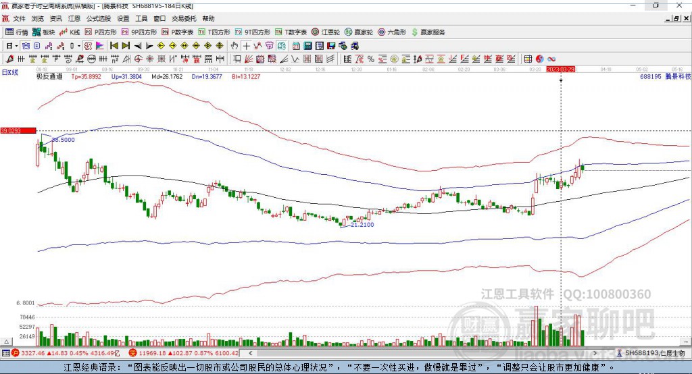Click the up triangle beside volume panel

(7, 342)
